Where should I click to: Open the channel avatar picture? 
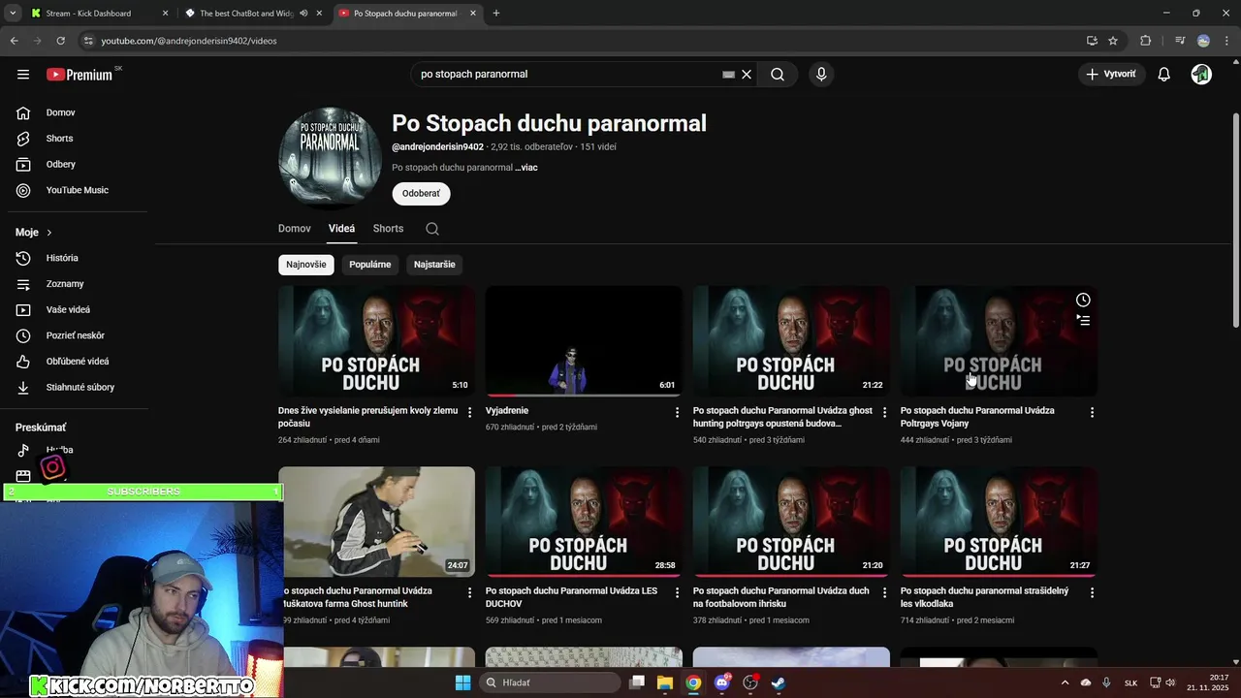click(329, 158)
